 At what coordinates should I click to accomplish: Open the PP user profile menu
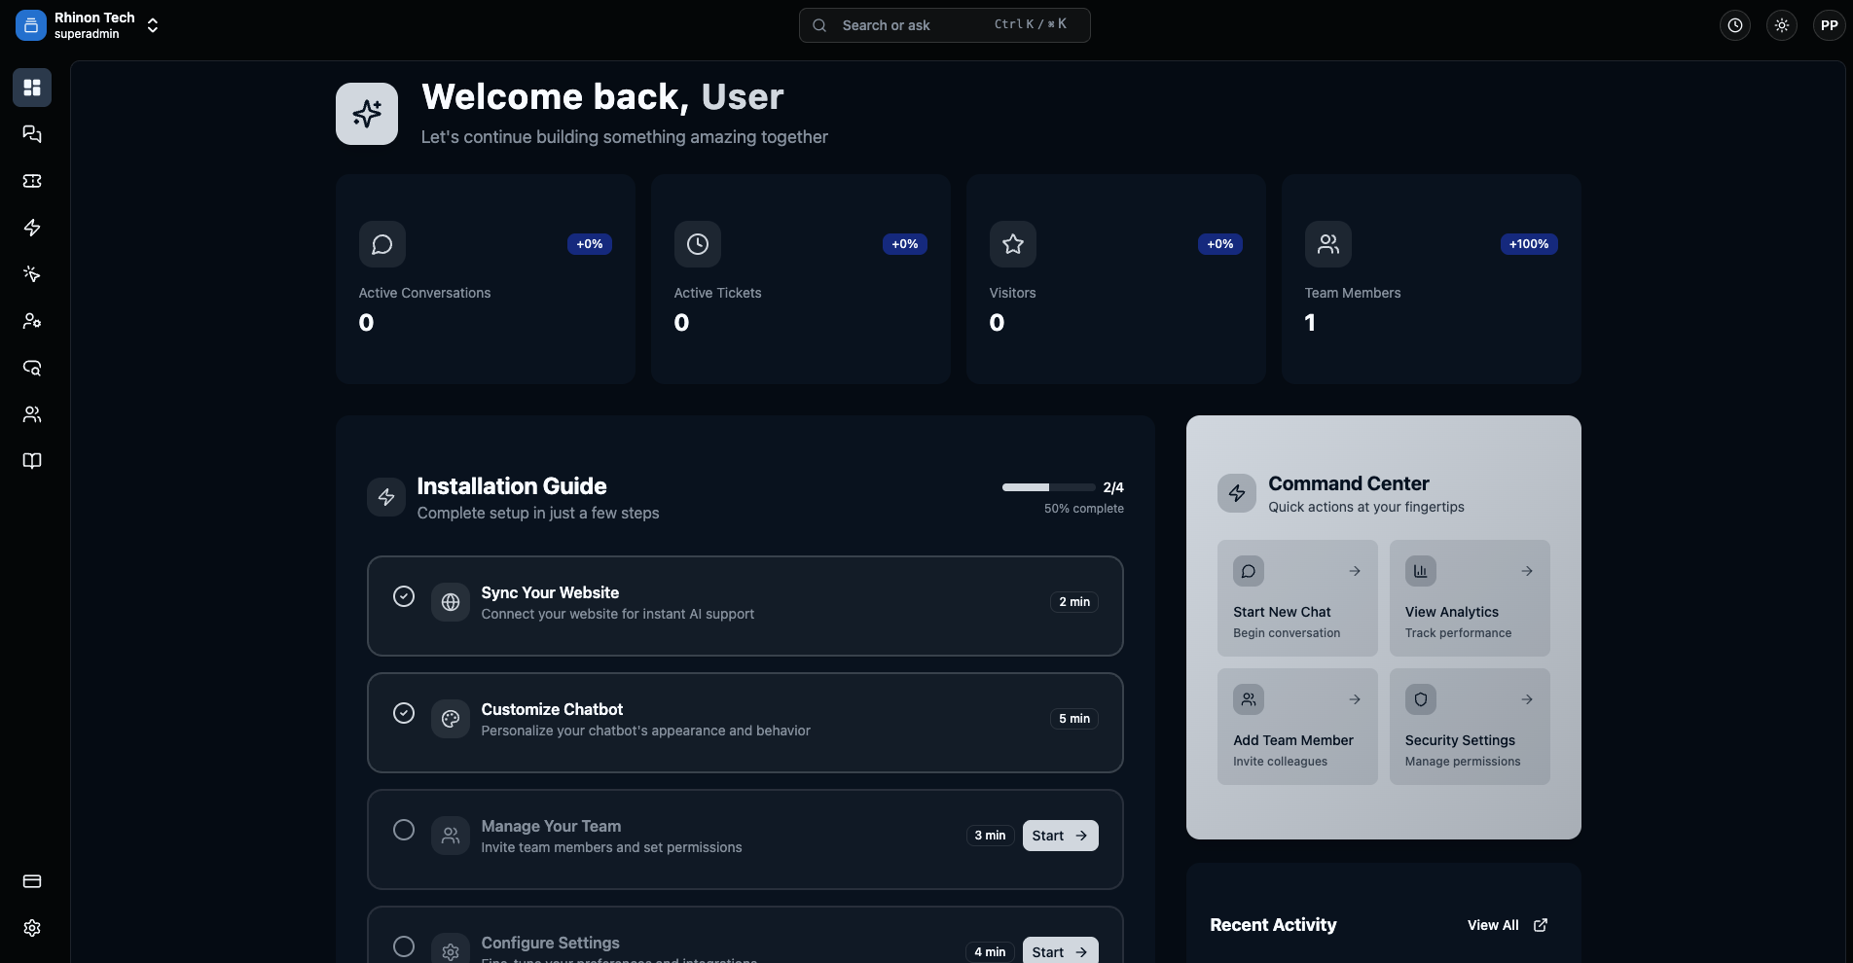(x=1829, y=26)
